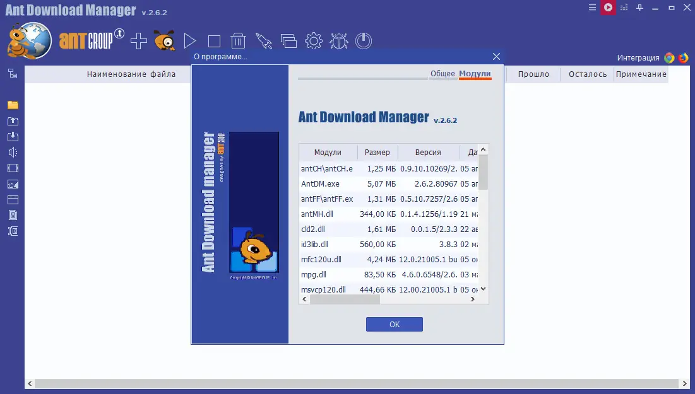Screen dimensions: 695x394
Task: Click the ant globe application logo
Action: [x=29, y=41]
